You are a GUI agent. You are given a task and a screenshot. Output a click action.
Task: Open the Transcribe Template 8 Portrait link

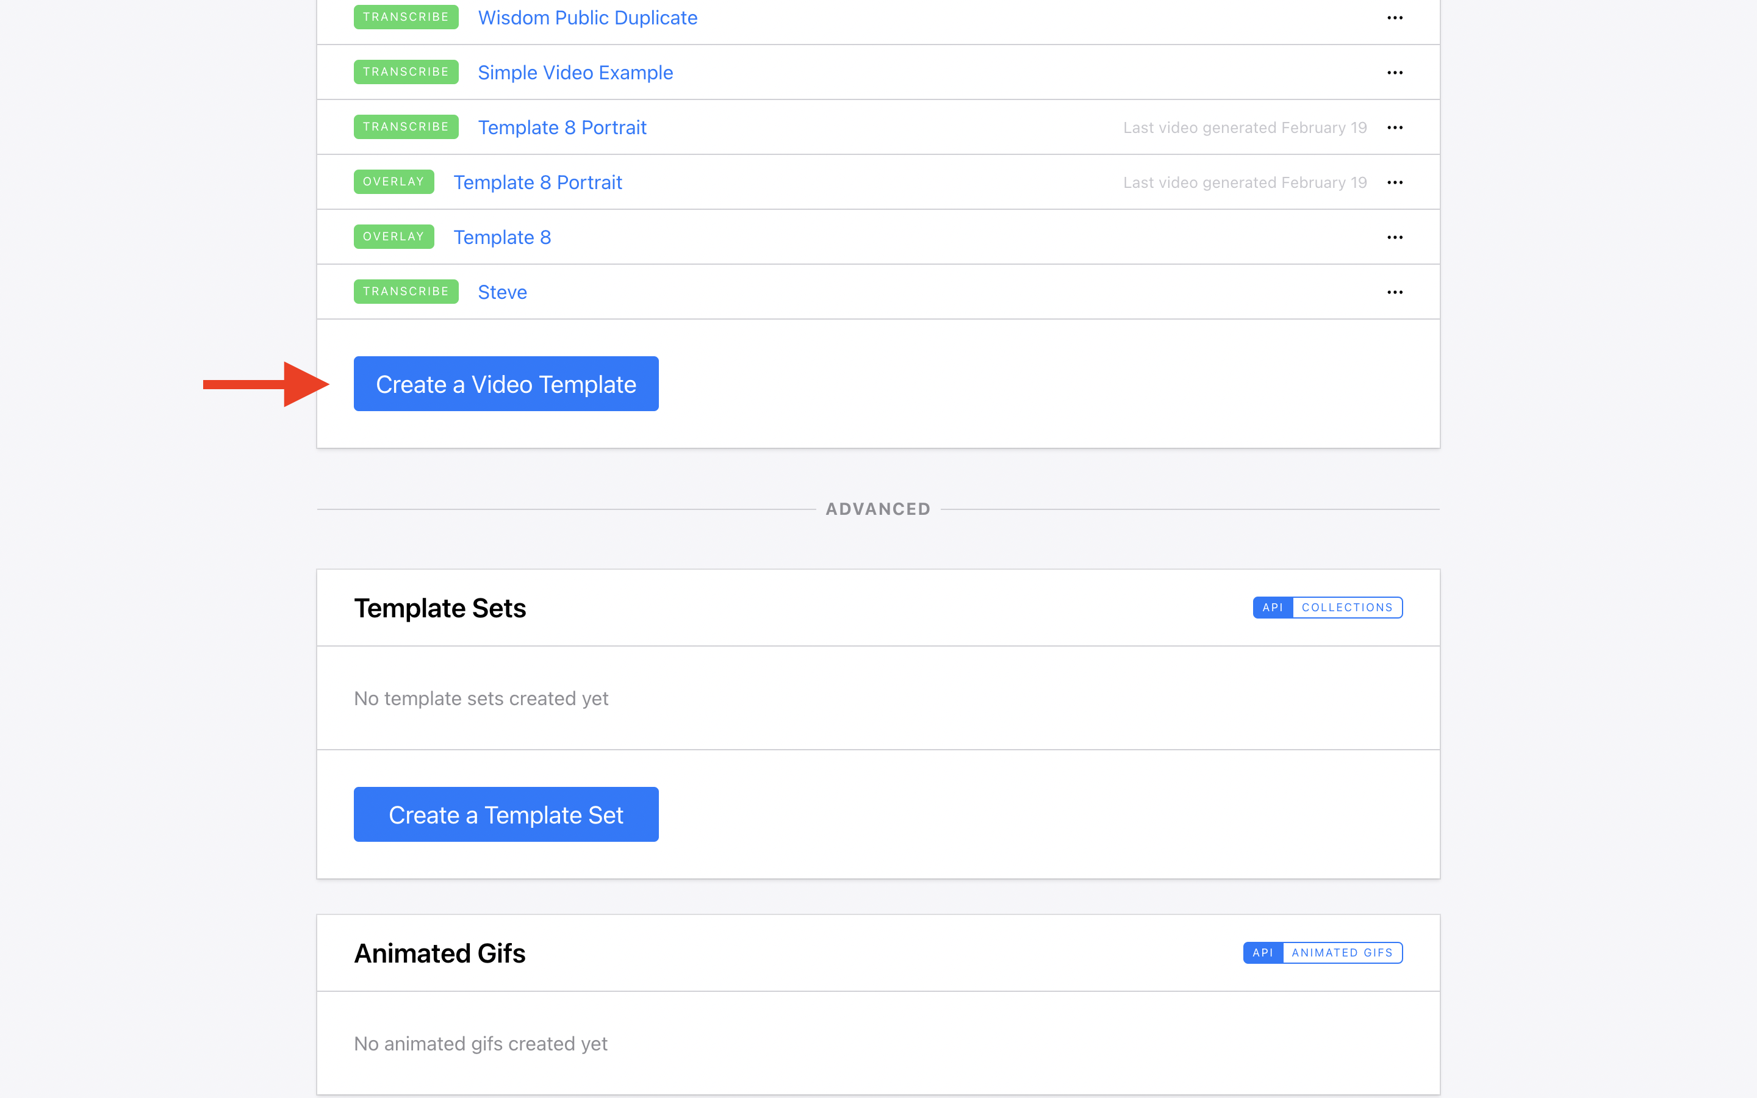click(x=562, y=128)
